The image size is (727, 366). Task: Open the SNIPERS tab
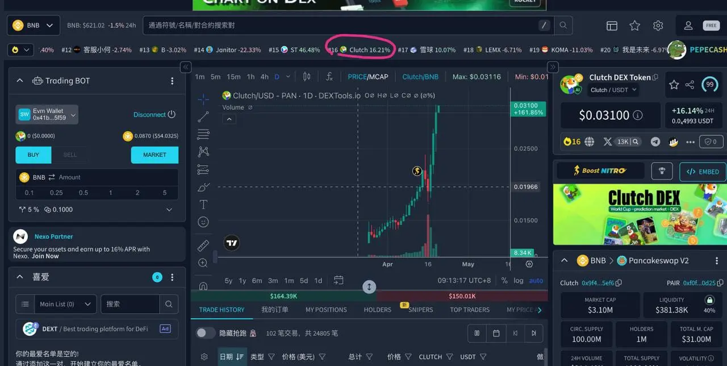[x=420, y=310]
